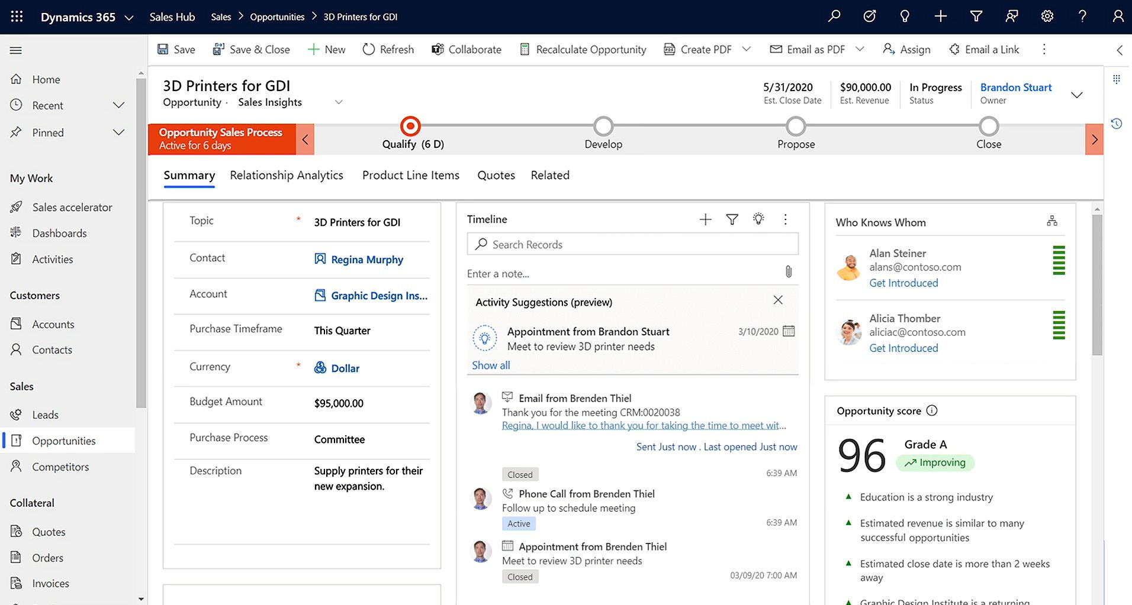Select the Develop stage circle

click(603, 126)
